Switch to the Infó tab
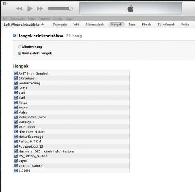This screenshot has width=195, height=192. [x=76, y=25]
